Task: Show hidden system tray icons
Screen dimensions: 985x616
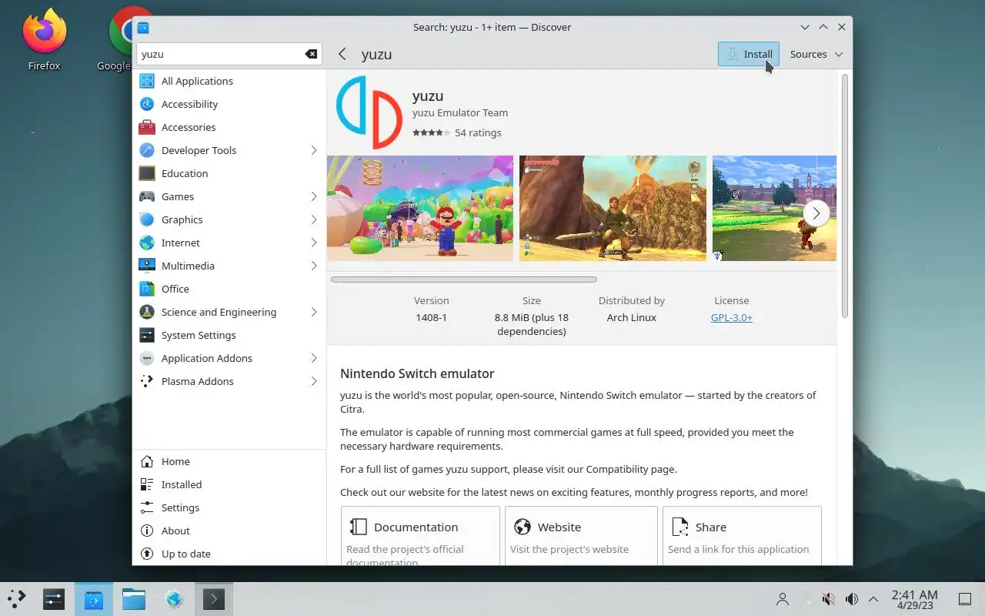Action: coord(873,599)
